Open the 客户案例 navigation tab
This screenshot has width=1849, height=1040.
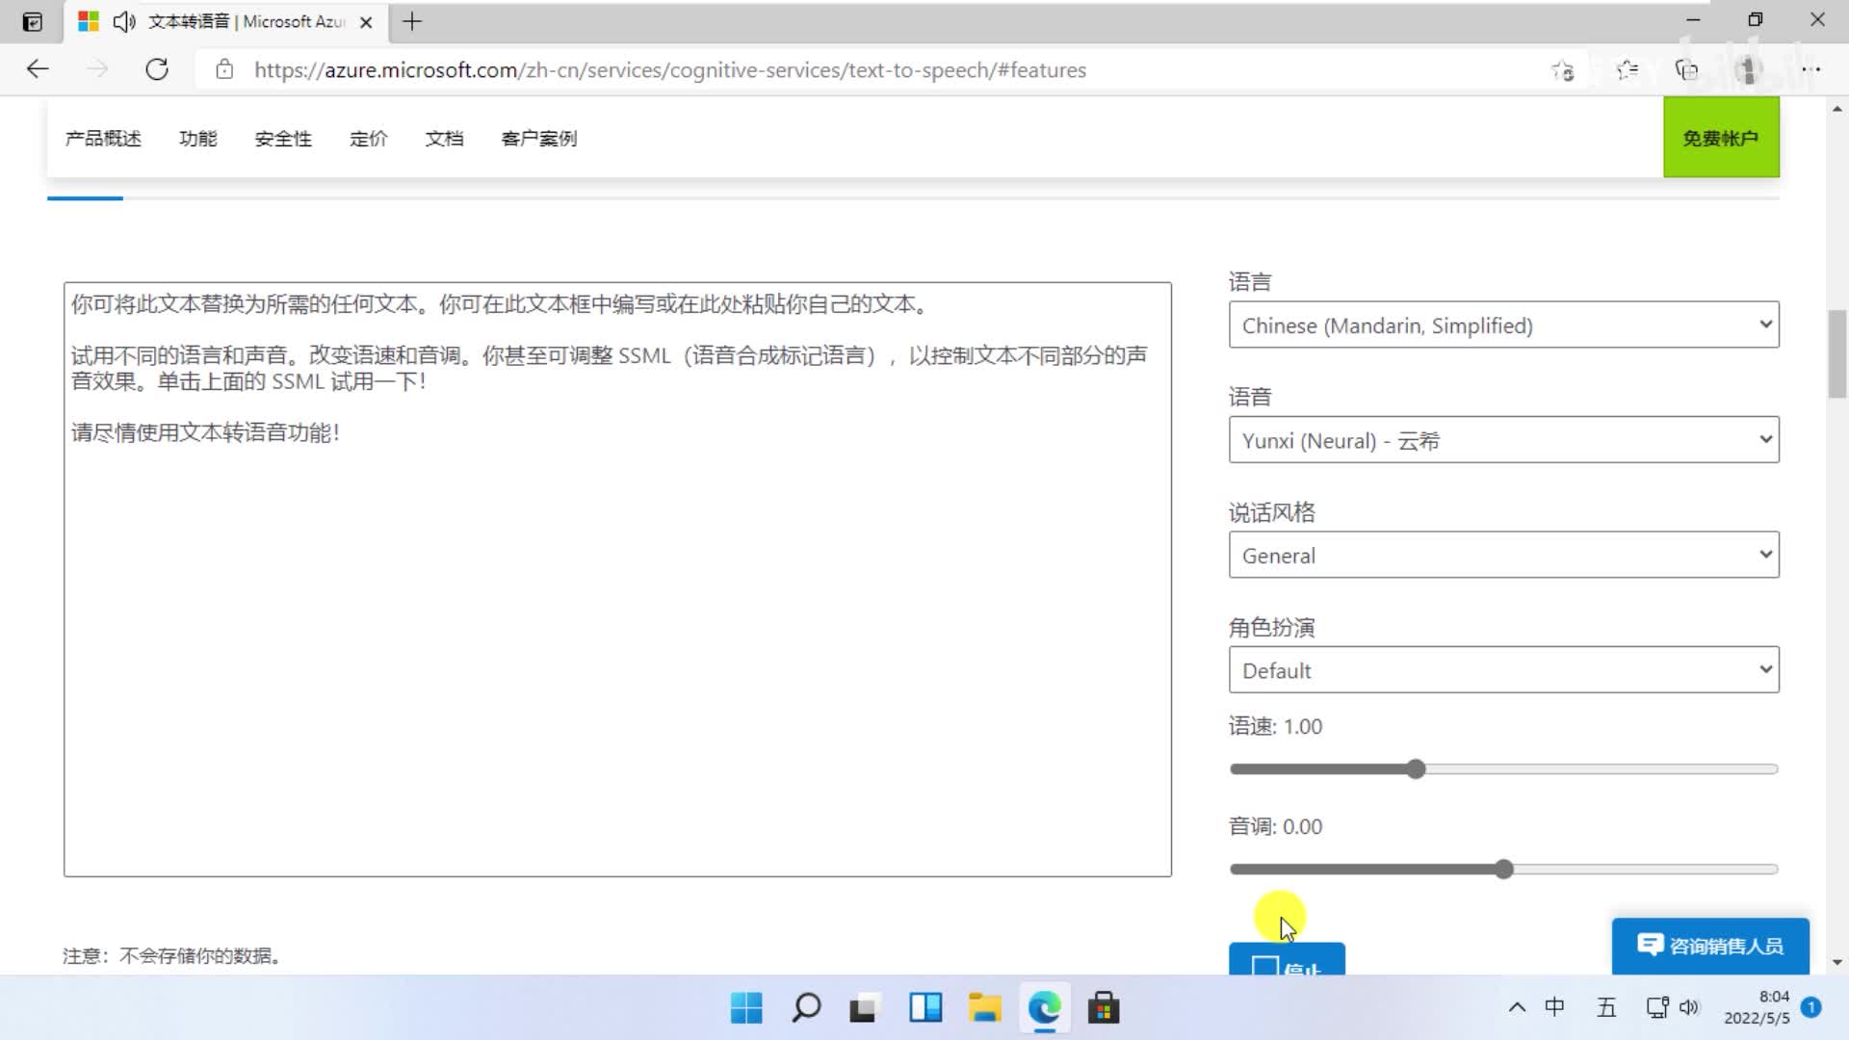(x=539, y=139)
